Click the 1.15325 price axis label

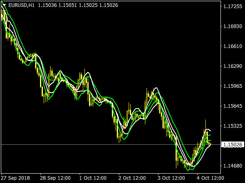233,126
